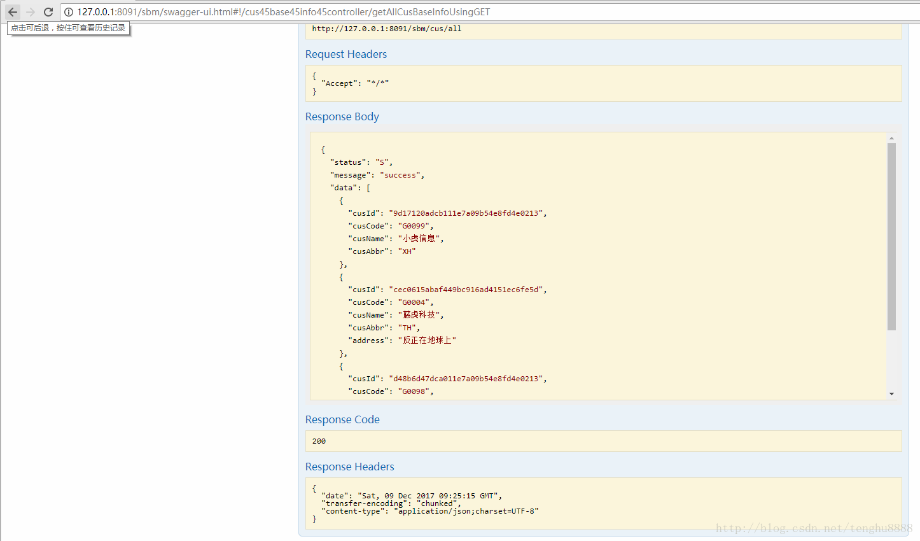Click the Response Body heading
Viewport: 920px width, 541px height.
click(x=342, y=116)
